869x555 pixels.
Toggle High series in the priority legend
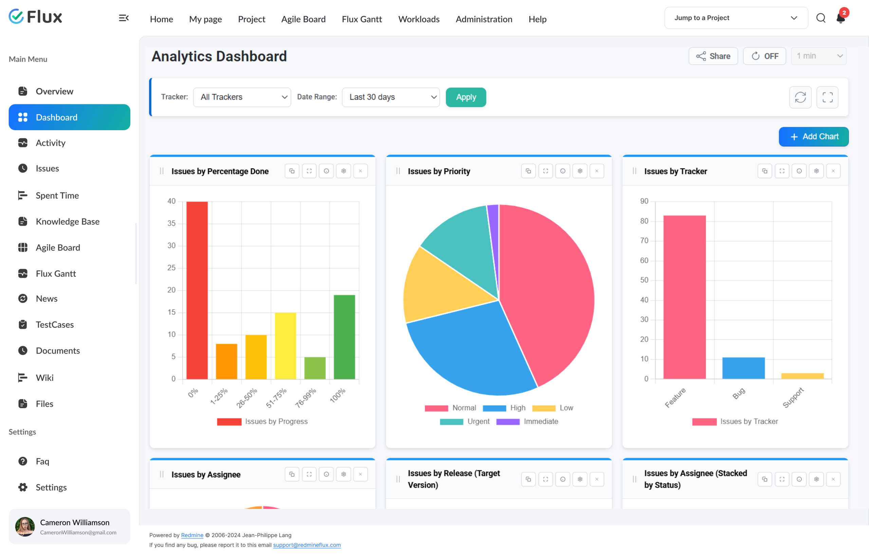click(504, 408)
